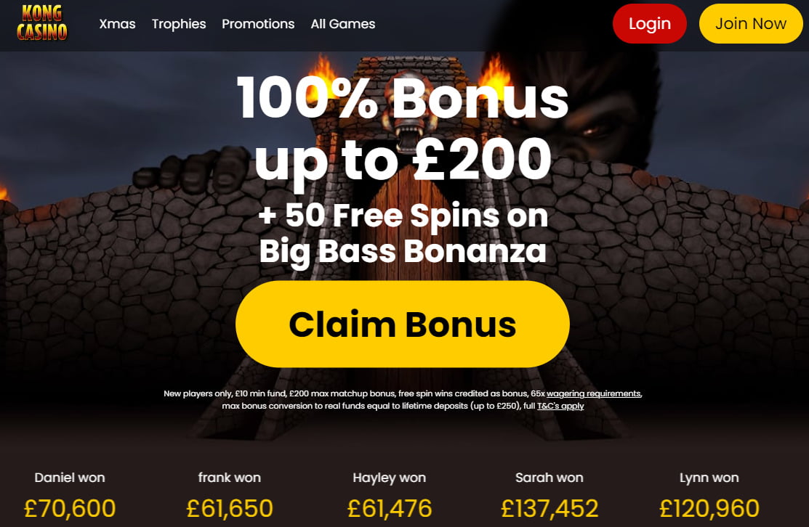
Task: Open the wagering requirements link
Action: point(593,393)
